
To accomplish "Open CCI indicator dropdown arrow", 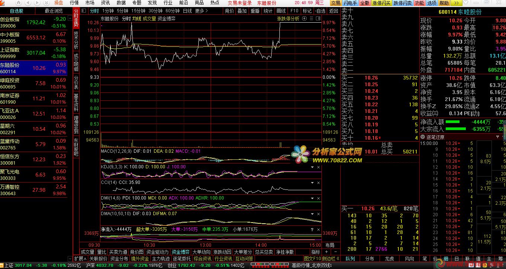I will tap(313, 183).
